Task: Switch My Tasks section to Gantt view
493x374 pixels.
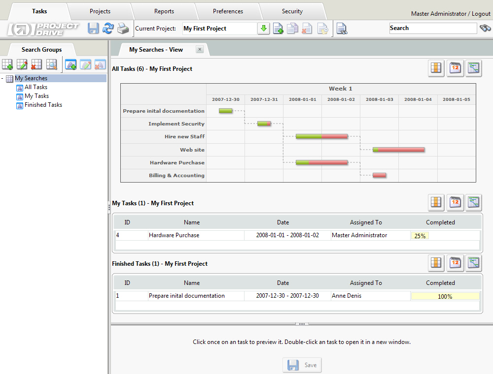Action: (x=473, y=202)
